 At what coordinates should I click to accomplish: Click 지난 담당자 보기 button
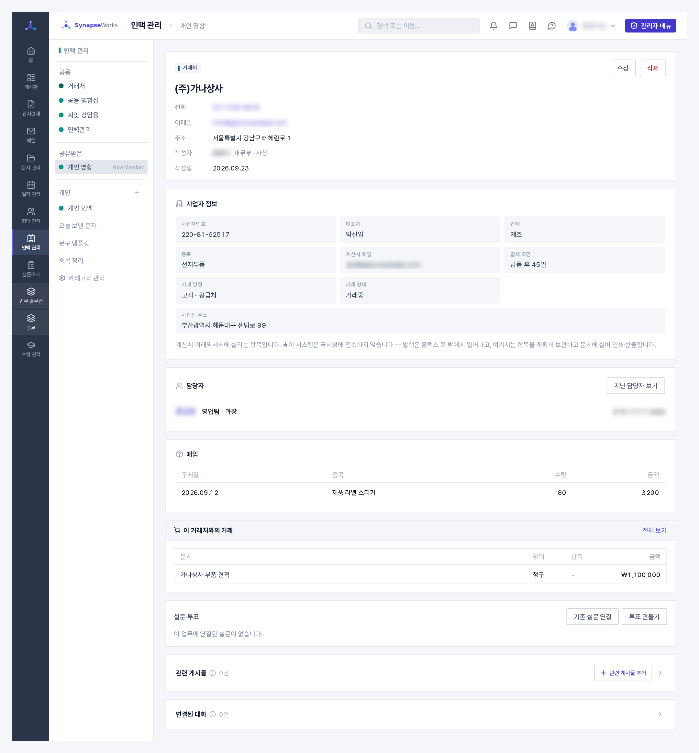click(636, 386)
